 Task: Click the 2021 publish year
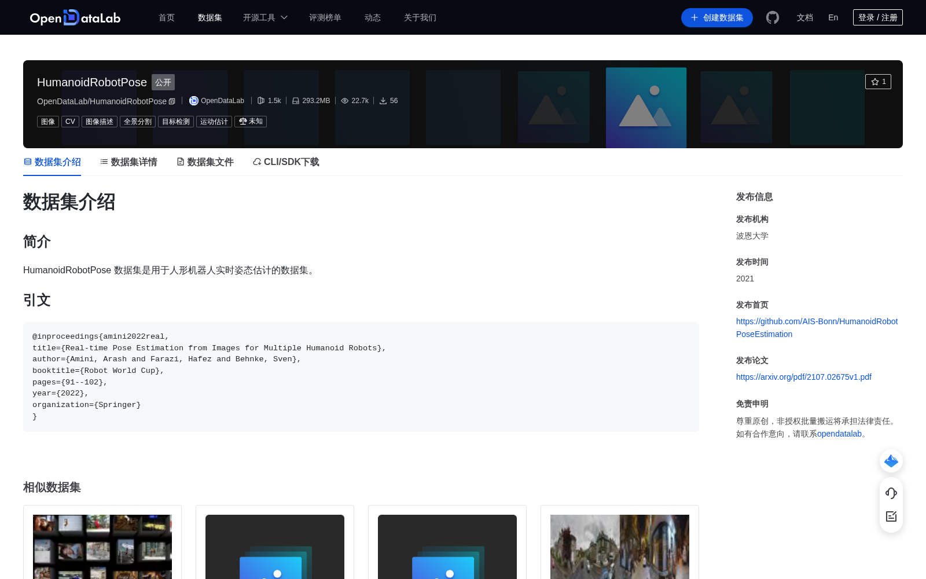coord(745,278)
